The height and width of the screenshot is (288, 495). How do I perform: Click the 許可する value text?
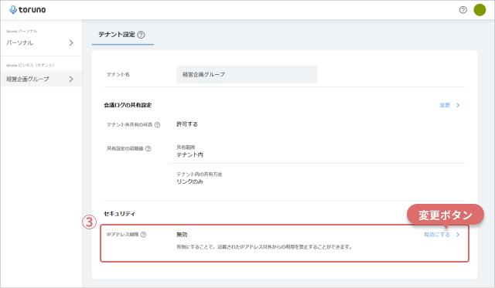187,124
